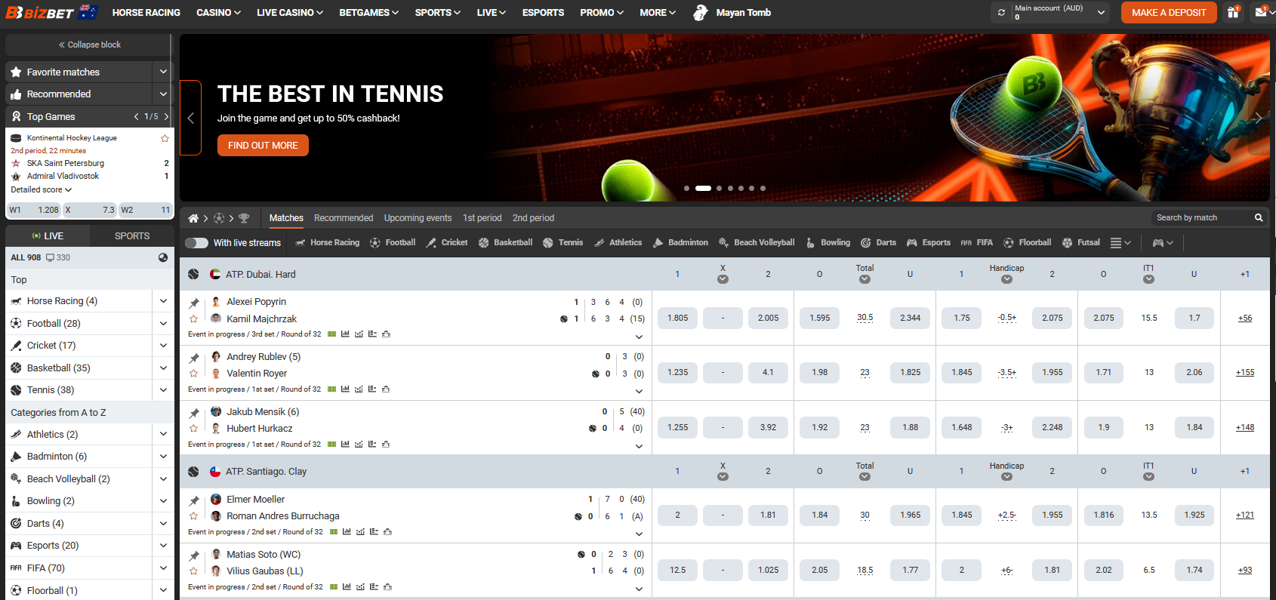Expand Football (28) in sidebar
Image resolution: width=1276 pixels, height=600 pixels.
click(x=163, y=323)
